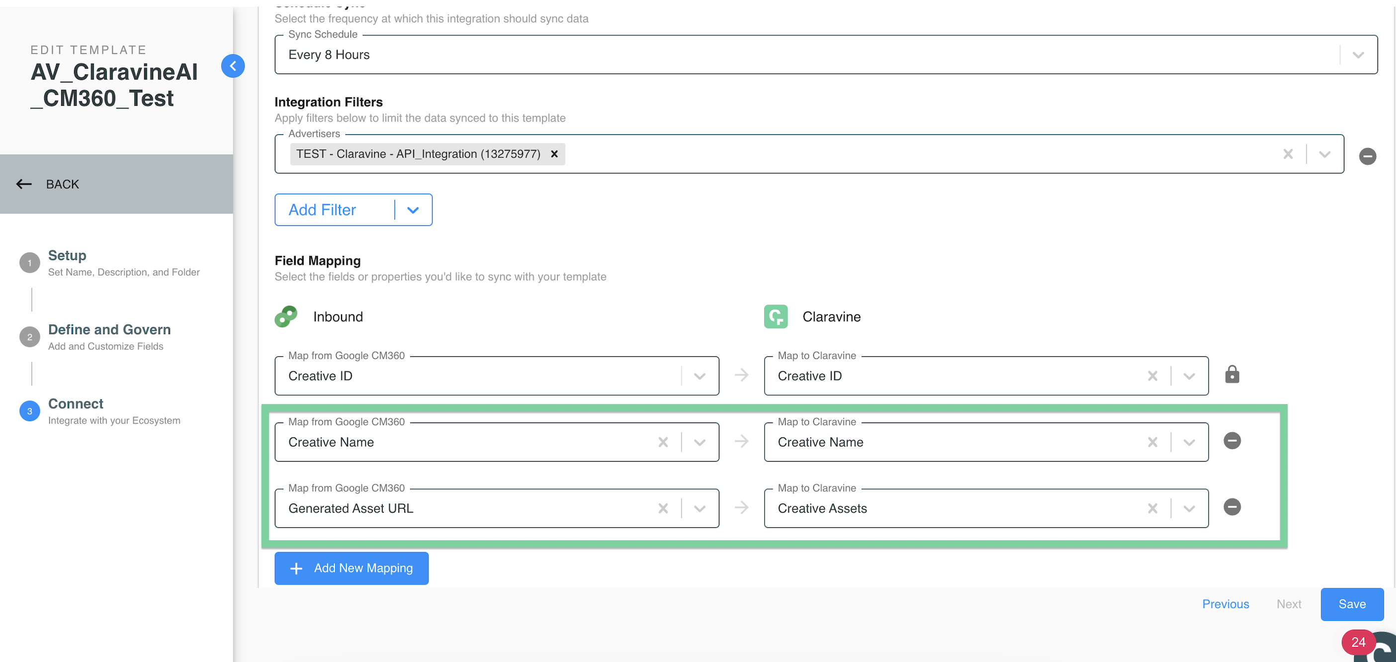The height and width of the screenshot is (662, 1396).
Task: Click the Save button
Action: point(1352,604)
